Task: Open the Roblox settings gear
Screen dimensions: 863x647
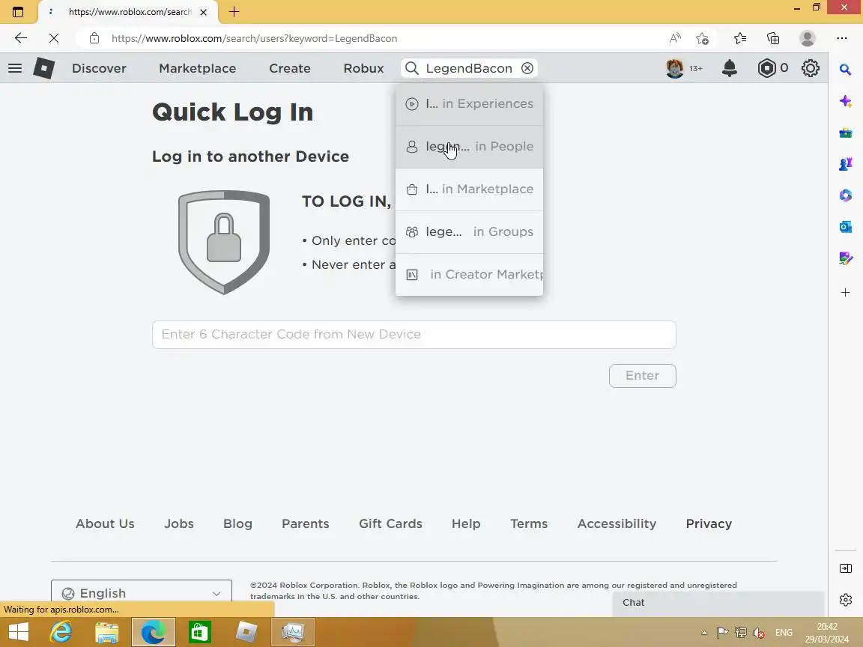Action: (810, 68)
